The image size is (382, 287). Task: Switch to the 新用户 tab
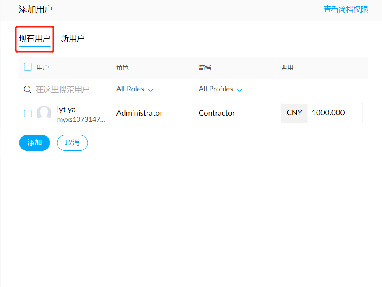tap(72, 39)
